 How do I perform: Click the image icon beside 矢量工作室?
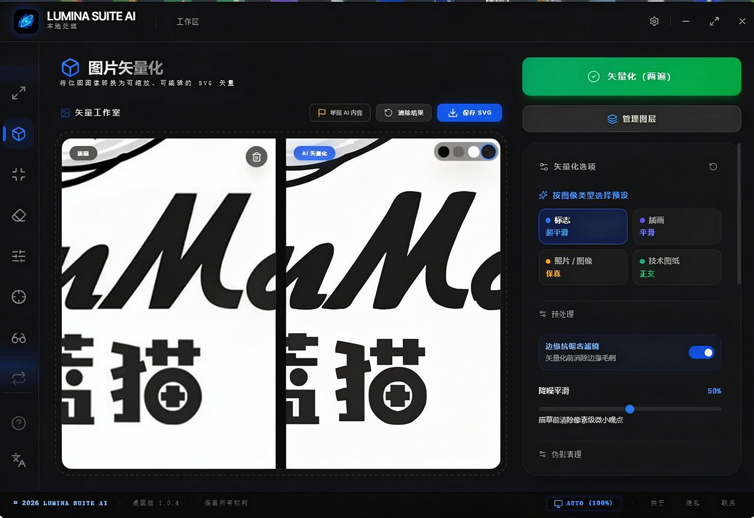click(x=65, y=113)
